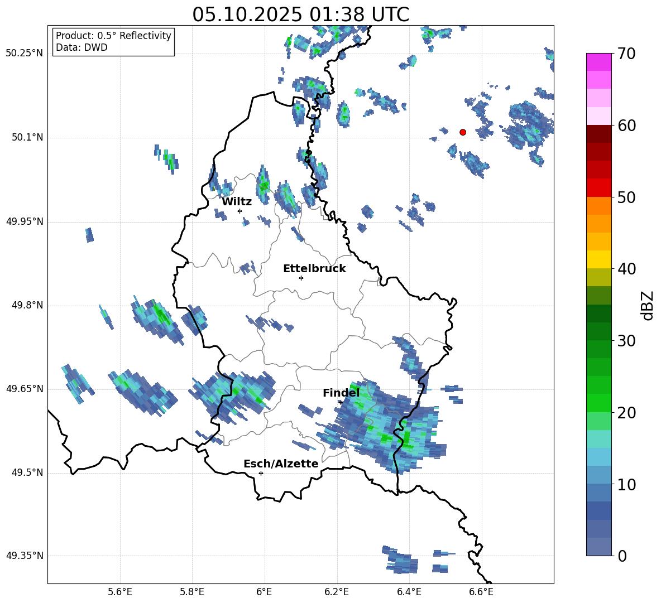The width and height of the screenshot is (661, 603).
Task: Click the colorbar 40 tick label
Action: pos(626,269)
